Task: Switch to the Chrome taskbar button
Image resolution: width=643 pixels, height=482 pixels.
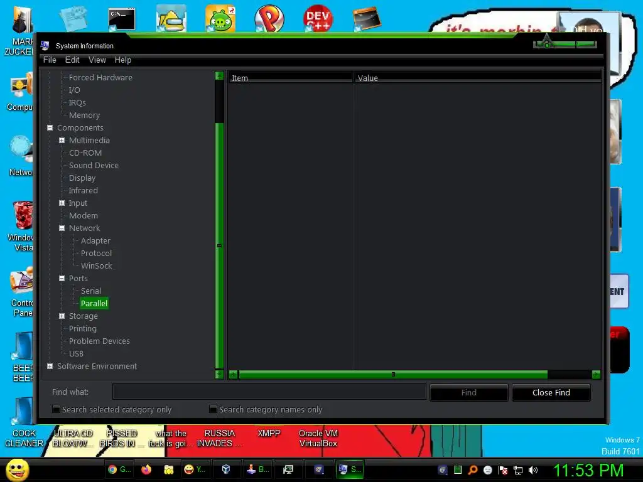Action: pos(119,469)
